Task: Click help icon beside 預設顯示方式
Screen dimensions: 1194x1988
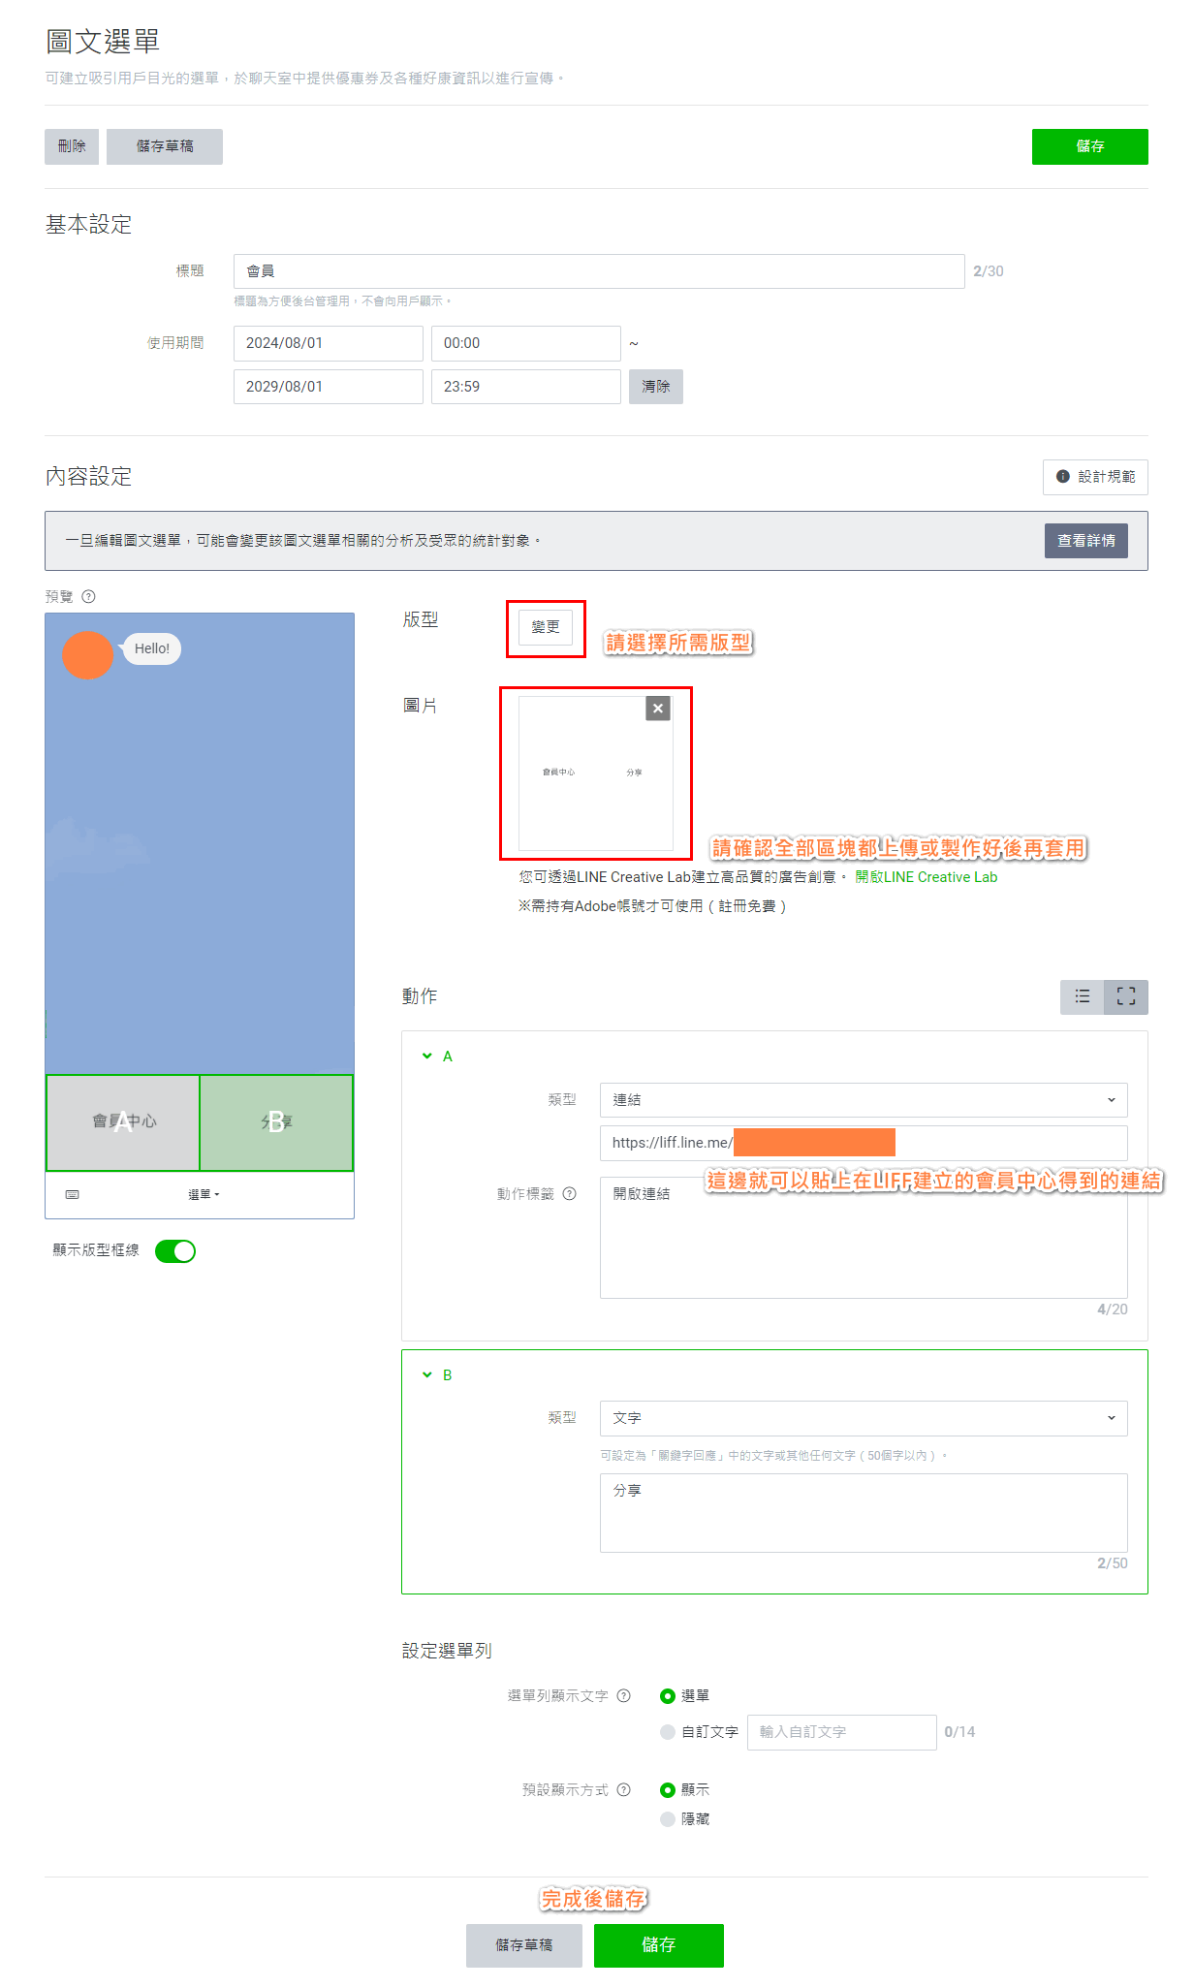Action: point(624,1790)
